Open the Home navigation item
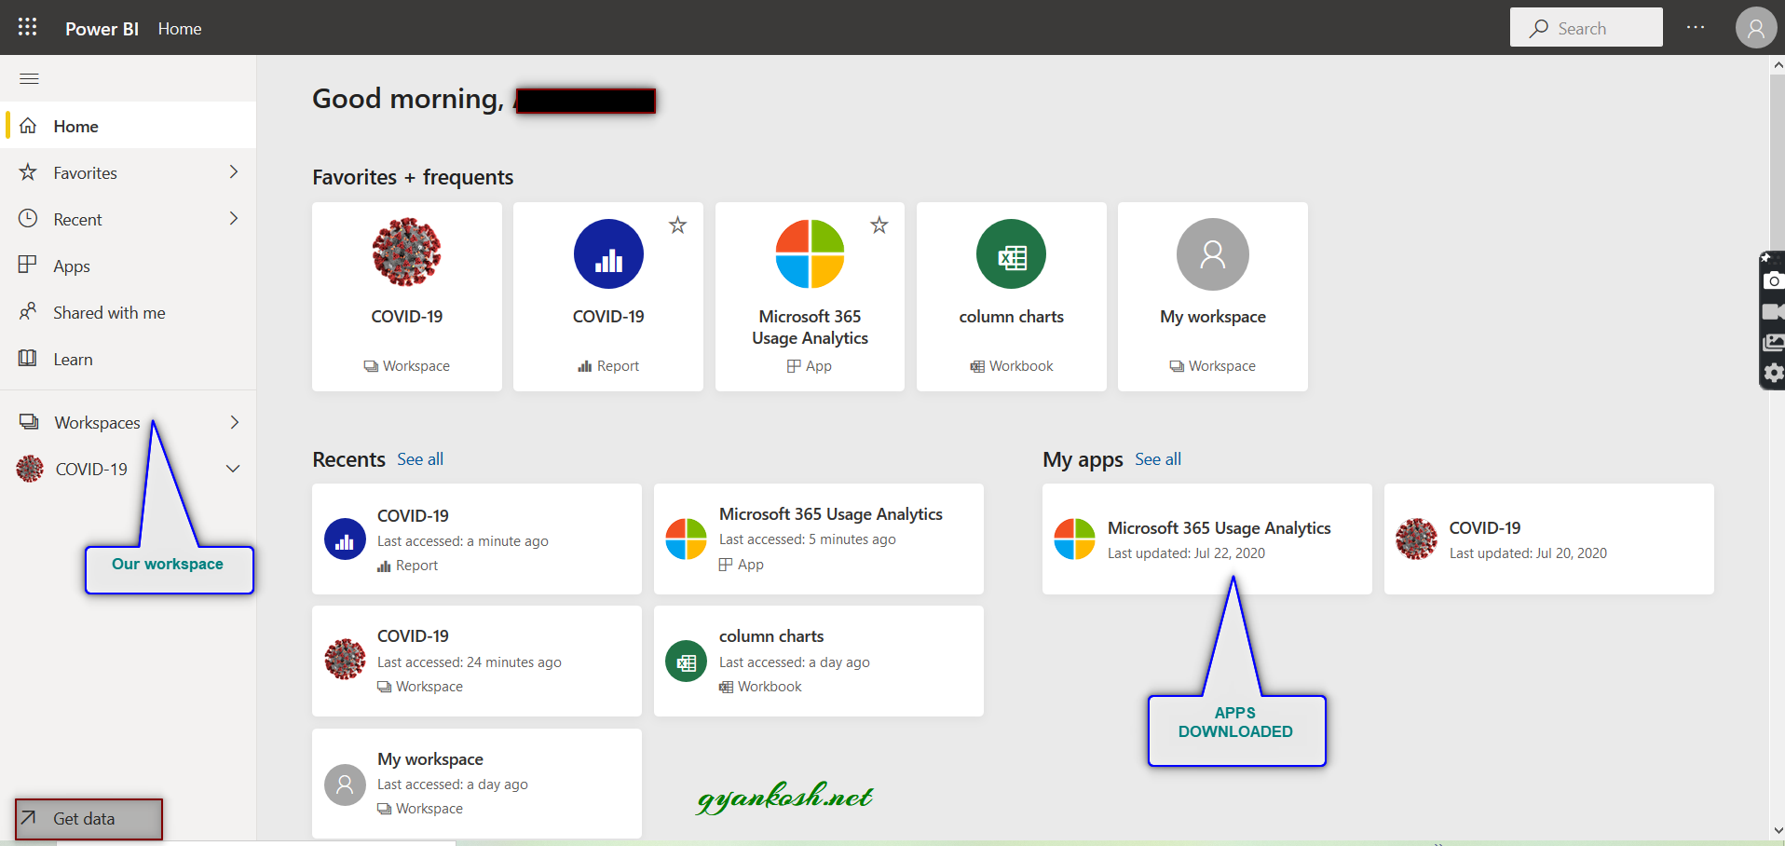This screenshot has height=846, width=1785. [129, 125]
